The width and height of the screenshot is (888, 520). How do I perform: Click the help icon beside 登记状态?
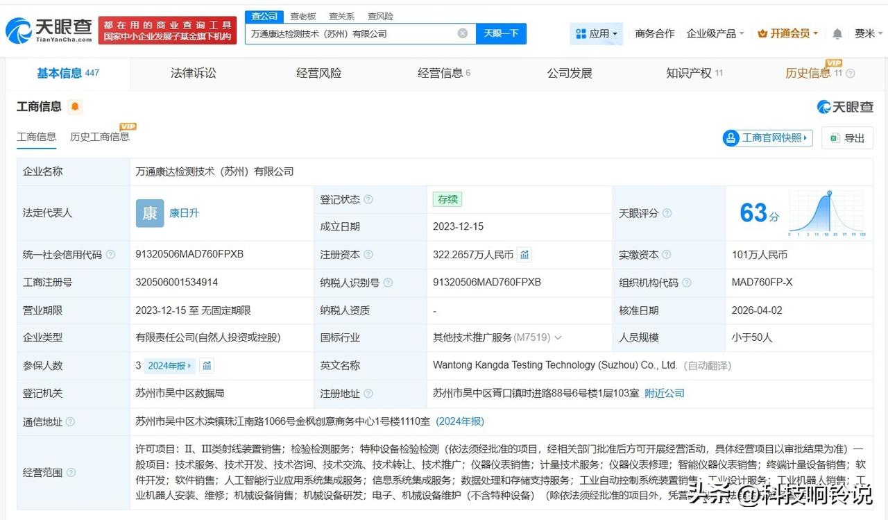[x=368, y=199]
